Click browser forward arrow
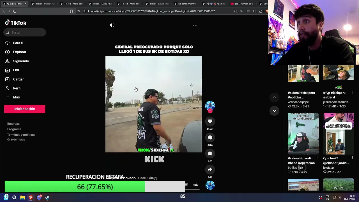 coord(9,11)
